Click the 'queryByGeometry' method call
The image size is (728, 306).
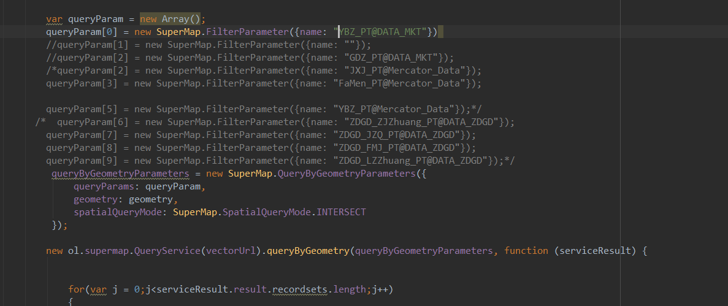pyautogui.click(x=308, y=251)
